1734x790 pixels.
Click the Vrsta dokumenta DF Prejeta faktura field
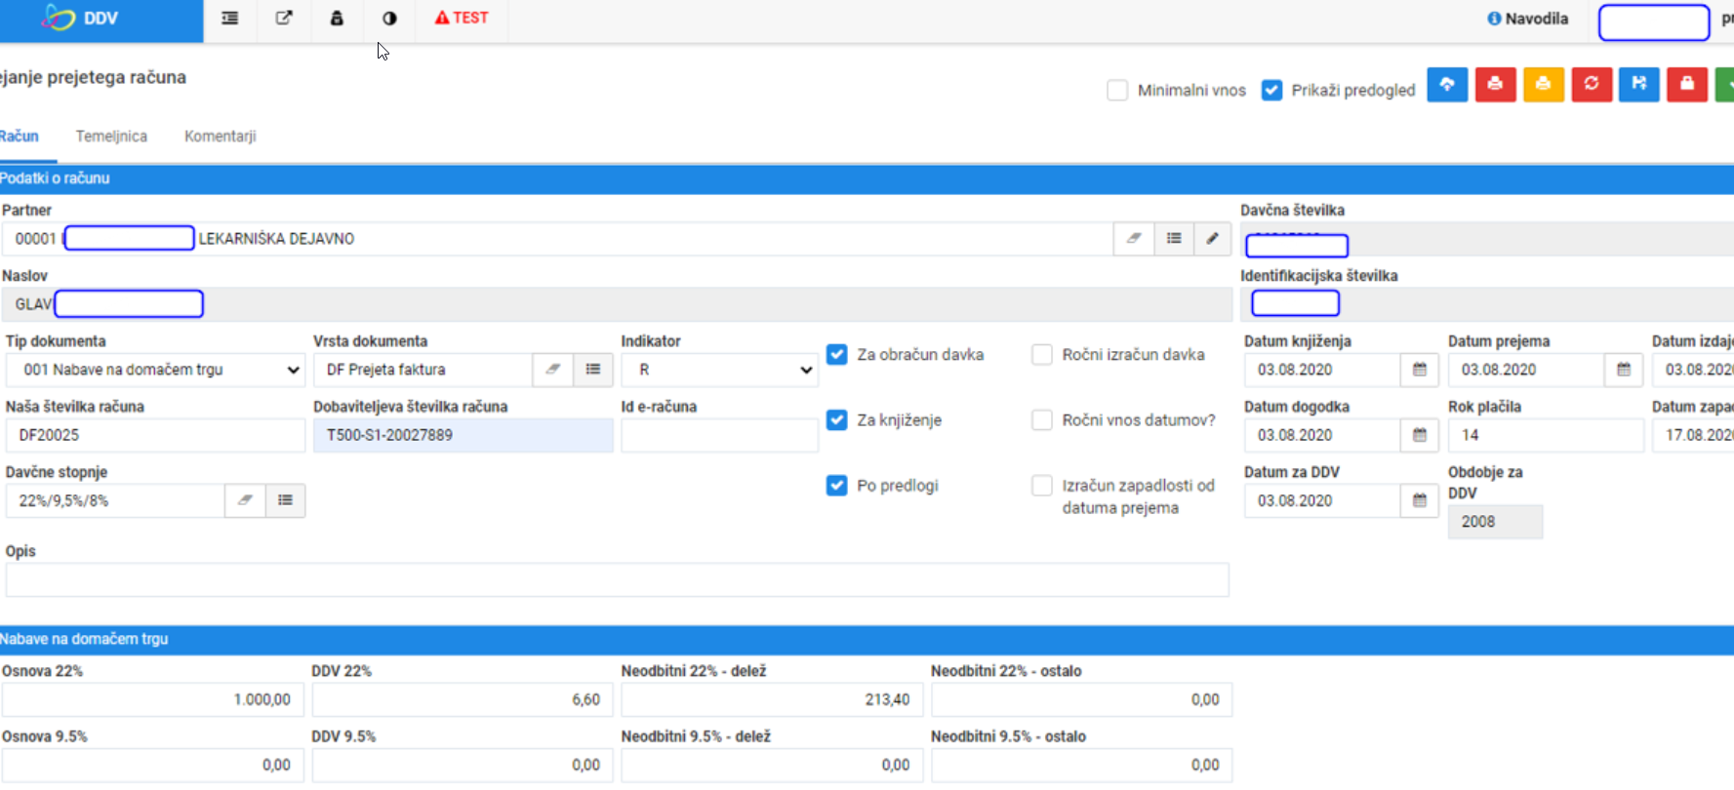pyautogui.click(x=423, y=370)
